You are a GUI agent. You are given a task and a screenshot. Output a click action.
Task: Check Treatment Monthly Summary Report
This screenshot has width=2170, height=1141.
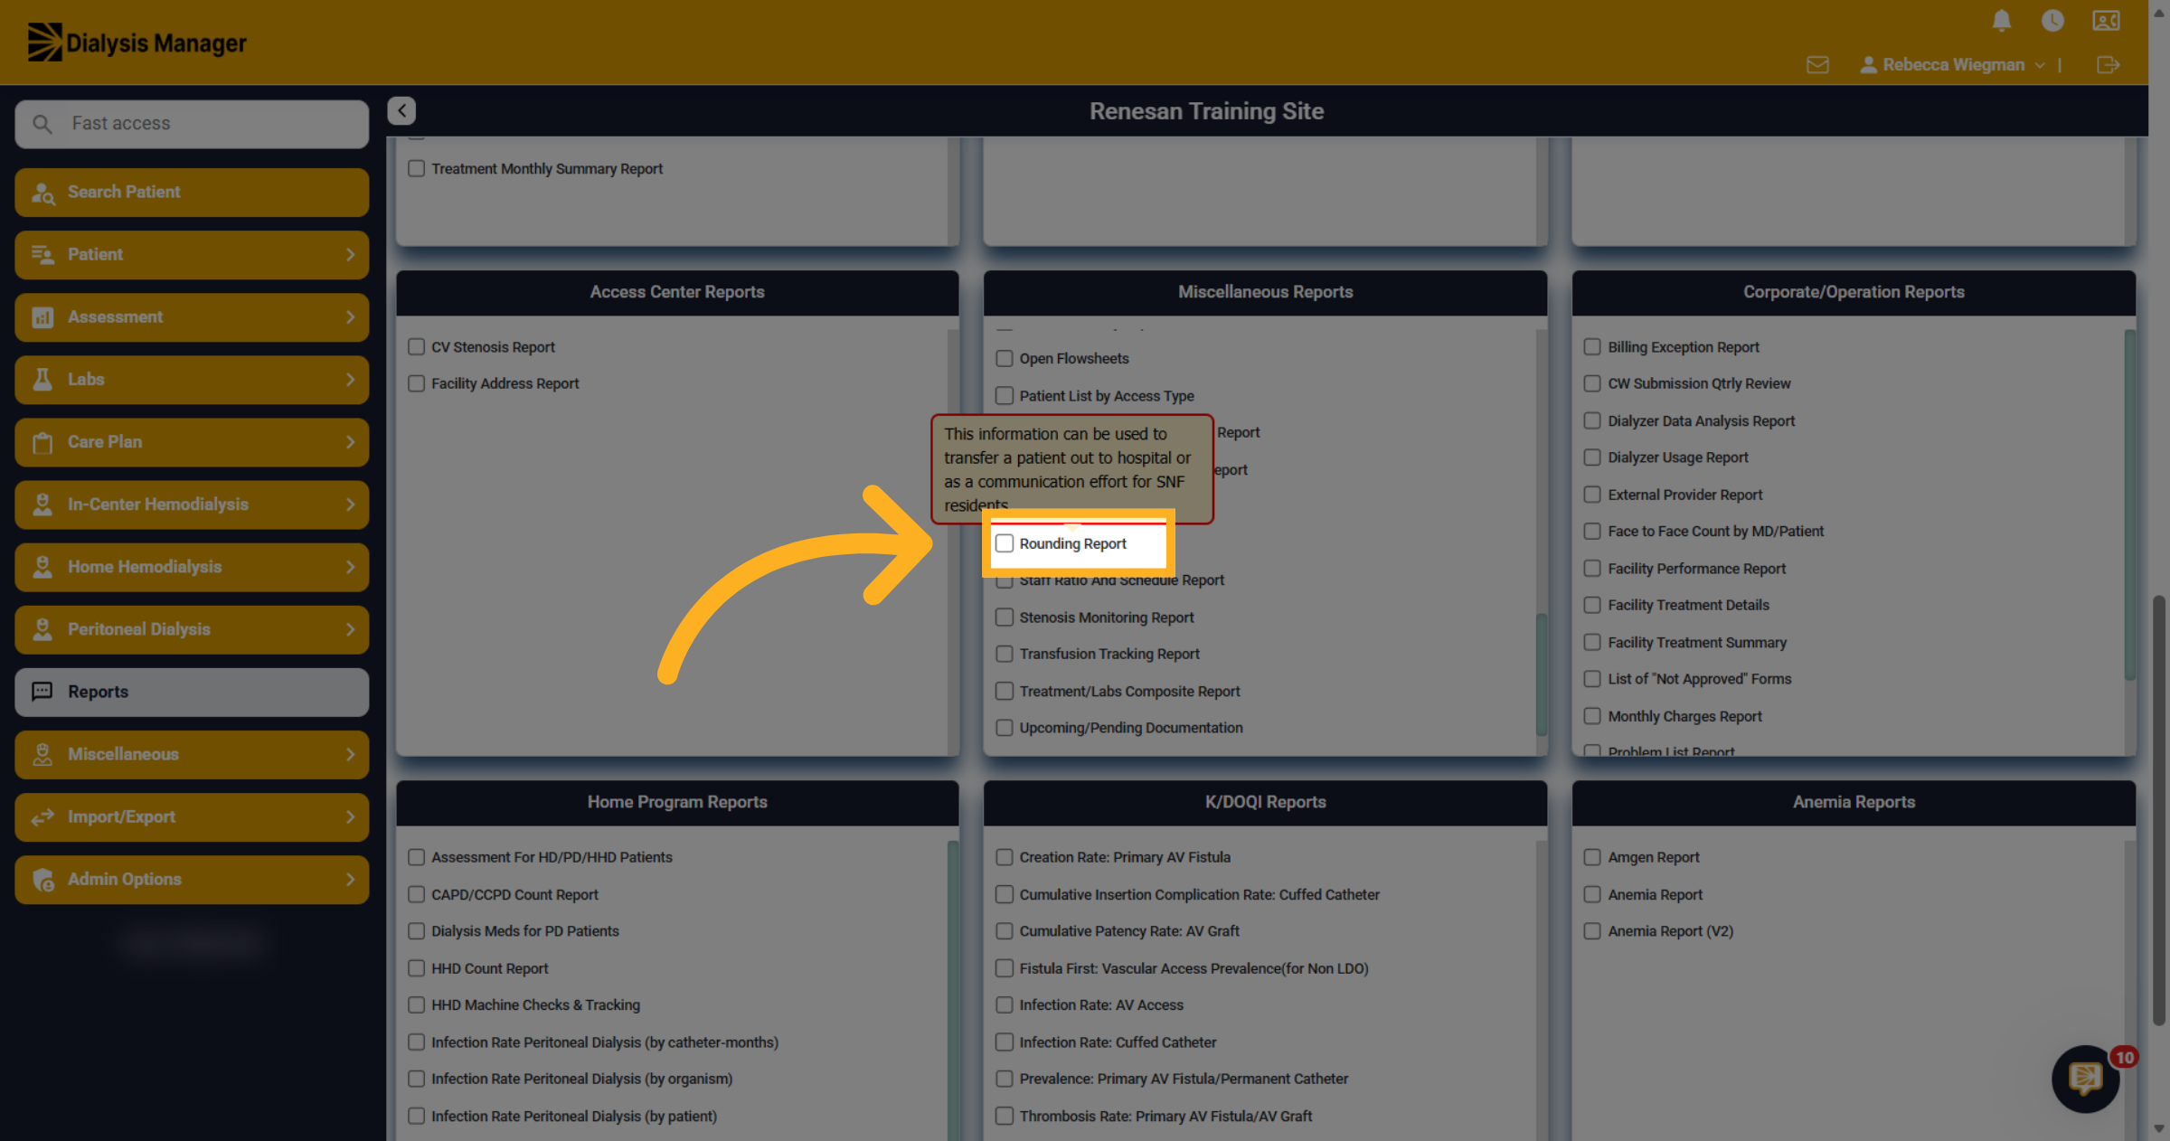coord(416,169)
